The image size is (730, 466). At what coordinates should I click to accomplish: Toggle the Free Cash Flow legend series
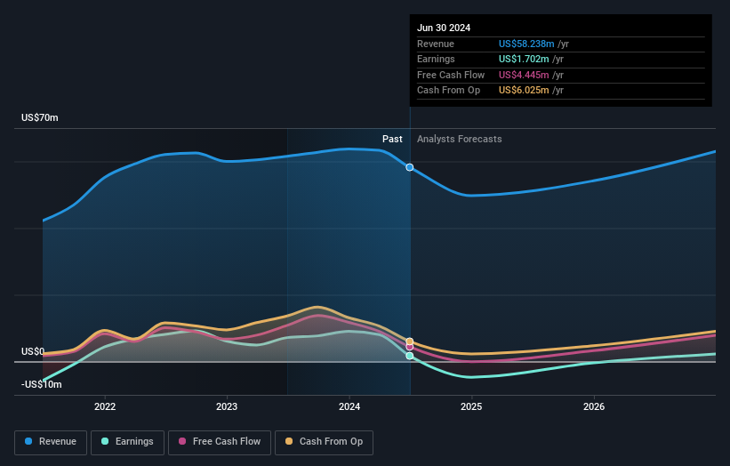point(220,442)
